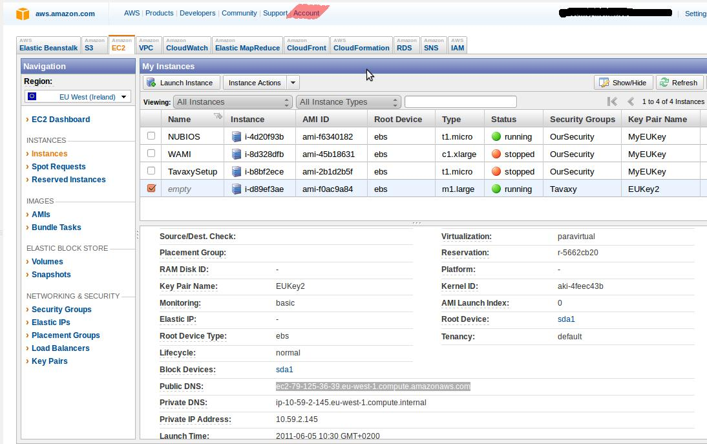Open the Support top menu link
Image resolution: width=707 pixels, height=444 pixels.
275,13
